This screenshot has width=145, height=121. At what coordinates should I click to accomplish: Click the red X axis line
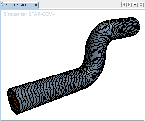(14, 110)
